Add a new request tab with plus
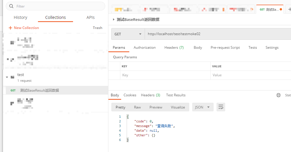Screen dimensions: 291x152 (289, 9)
